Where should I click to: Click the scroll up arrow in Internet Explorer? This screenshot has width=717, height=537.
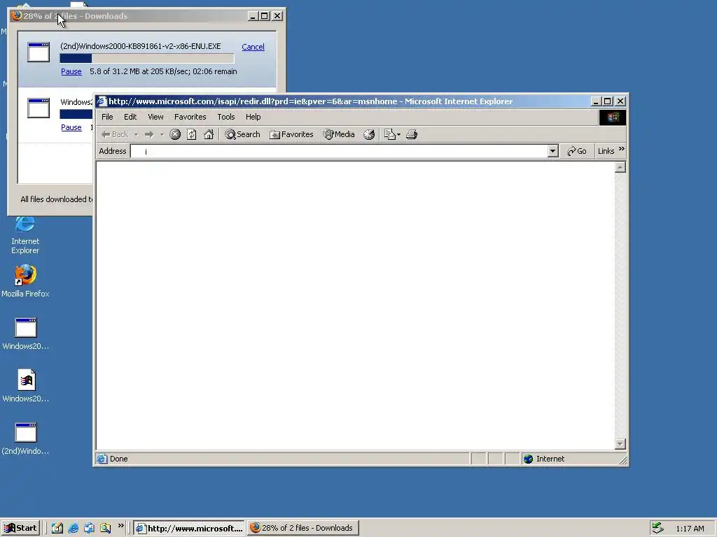[x=620, y=168]
